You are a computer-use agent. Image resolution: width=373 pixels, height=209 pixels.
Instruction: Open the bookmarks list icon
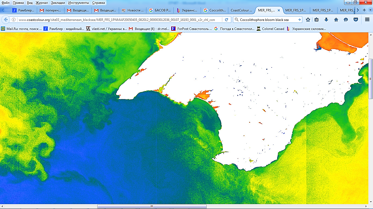click(316, 20)
